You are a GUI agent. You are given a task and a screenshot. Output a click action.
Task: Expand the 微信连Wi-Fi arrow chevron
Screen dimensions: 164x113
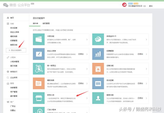click(x=146, y=40)
